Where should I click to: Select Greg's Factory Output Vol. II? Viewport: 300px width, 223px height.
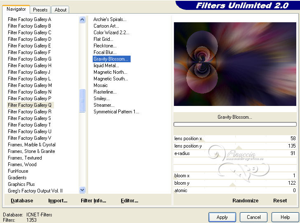tap(35, 191)
